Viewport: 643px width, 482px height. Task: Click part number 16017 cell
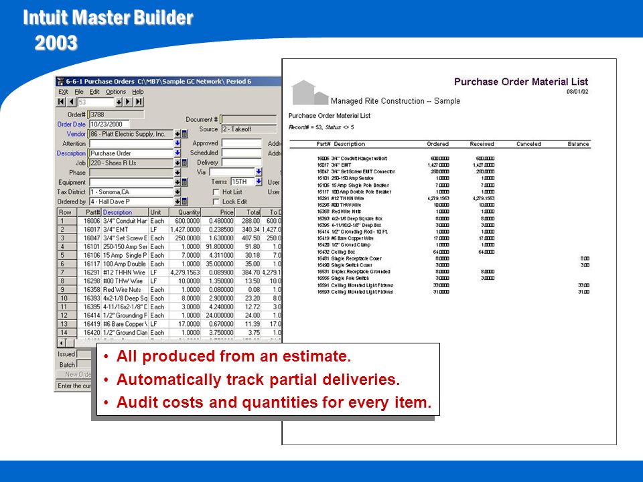(88, 230)
